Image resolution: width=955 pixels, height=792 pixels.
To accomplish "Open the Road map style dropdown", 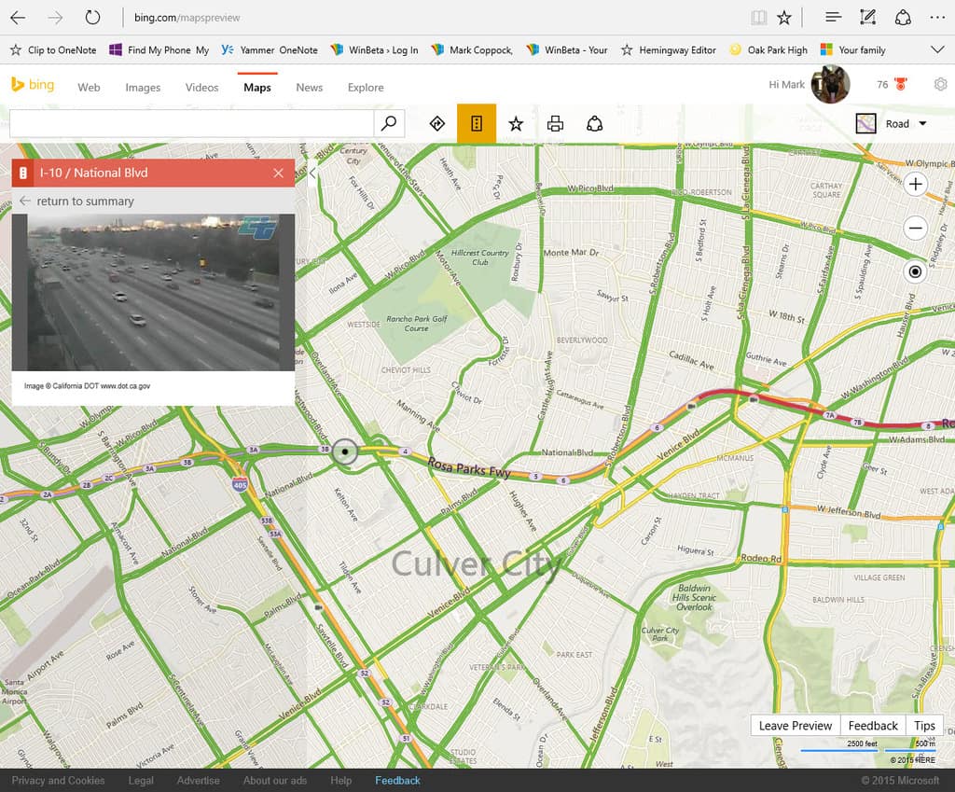I will pyautogui.click(x=891, y=124).
